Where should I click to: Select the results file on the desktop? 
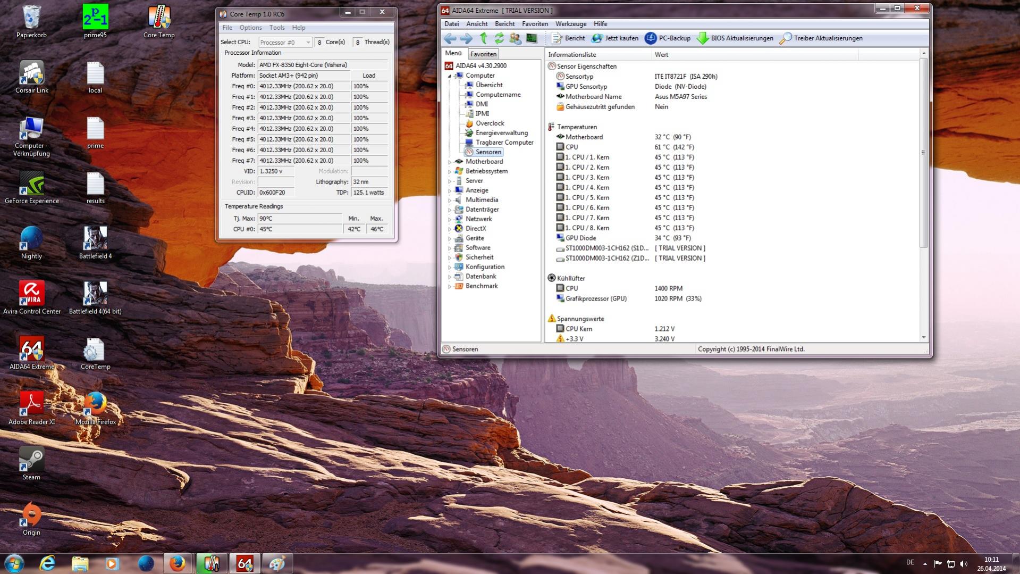[95, 188]
